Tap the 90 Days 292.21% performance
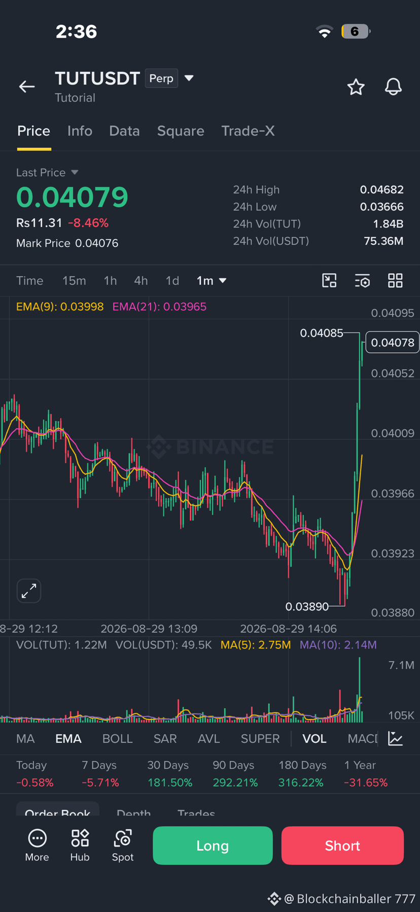Image resolution: width=420 pixels, height=912 pixels. [x=235, y=774]
